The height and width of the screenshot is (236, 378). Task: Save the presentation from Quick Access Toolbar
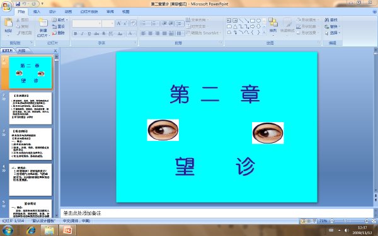[18, 4]
